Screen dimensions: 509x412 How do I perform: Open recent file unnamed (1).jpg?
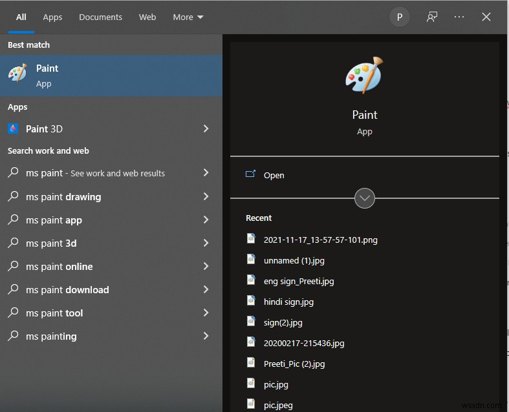pyautogui.click(x=294, y=261)
